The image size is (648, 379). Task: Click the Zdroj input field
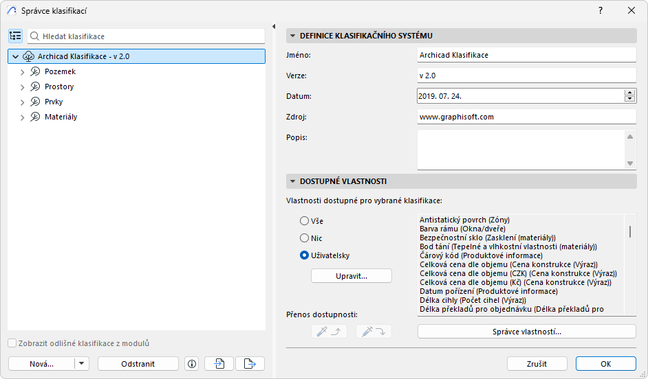coord(526,117)
